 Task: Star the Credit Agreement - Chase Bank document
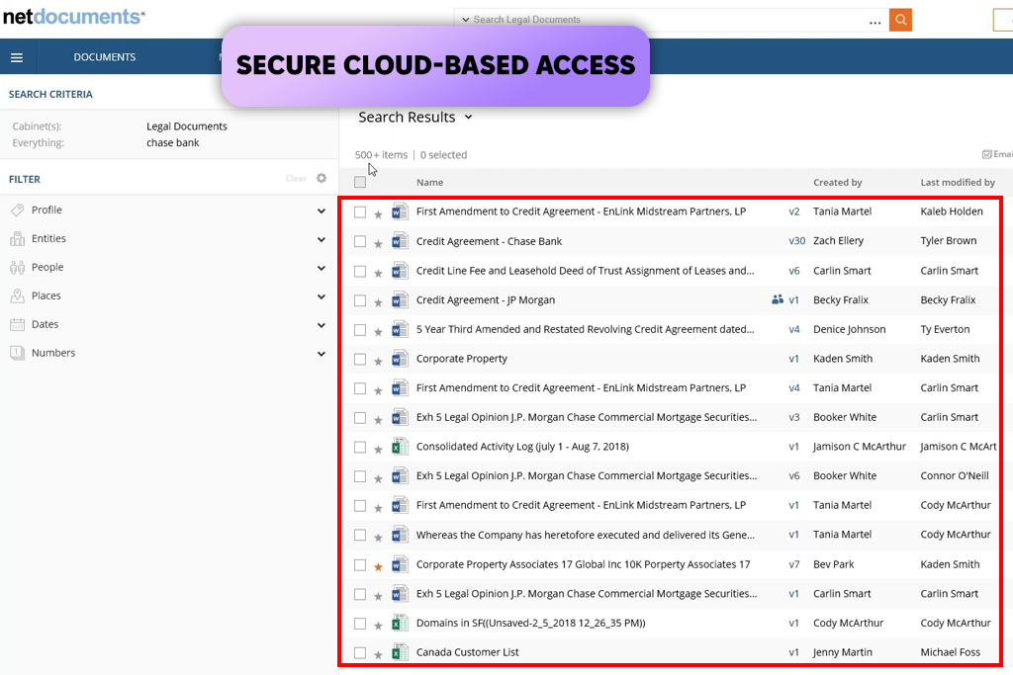379,243
